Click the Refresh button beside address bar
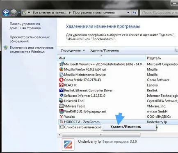 coord(135,13)
